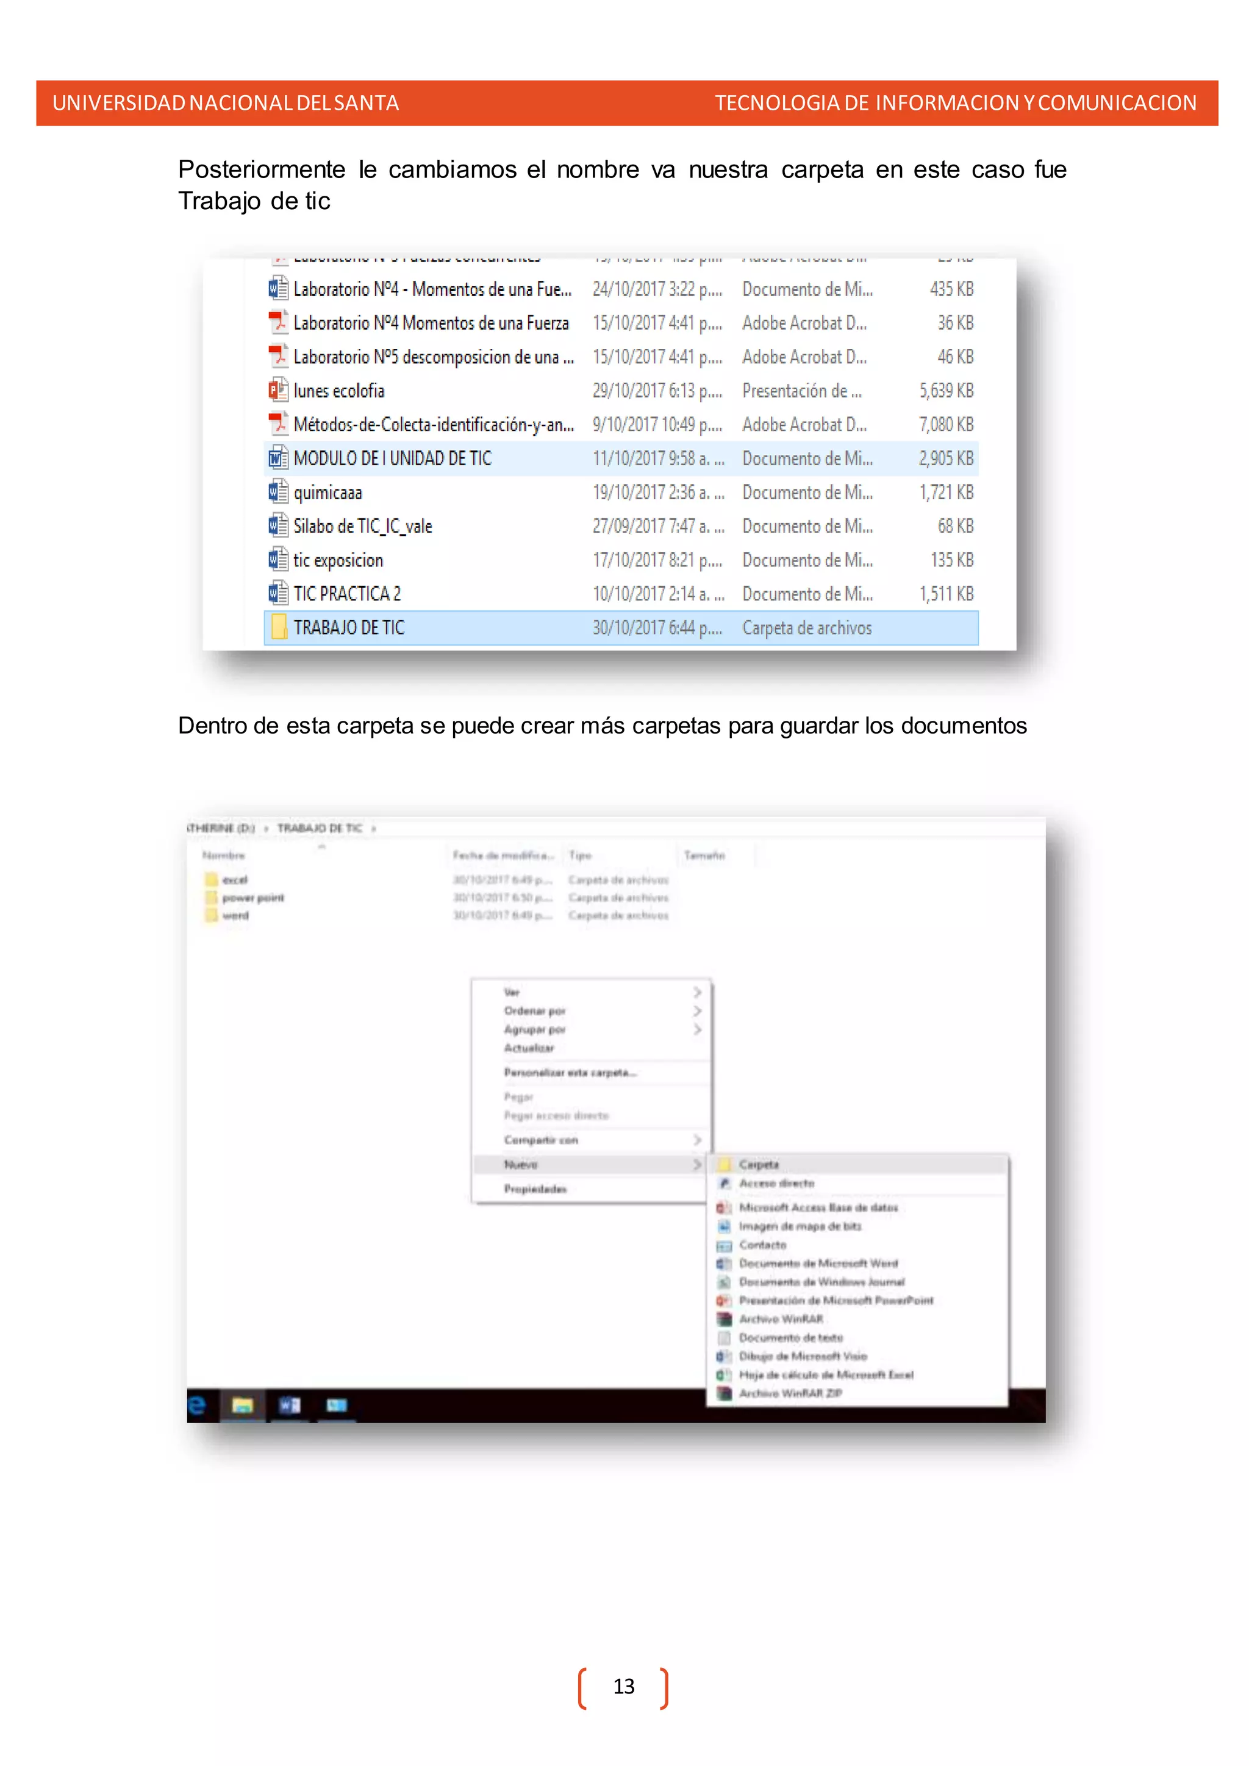Click the lunes ecolofia PowerPoint file icon
The height and width of the screenshot is (1766, 1249).
[277, 391]
